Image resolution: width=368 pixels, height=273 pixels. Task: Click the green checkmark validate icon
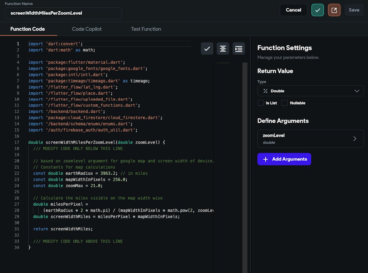click(x=318, y=10)
